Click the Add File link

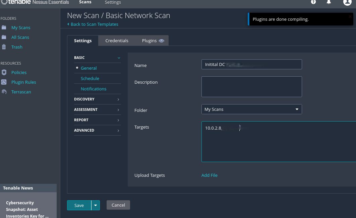209,175
